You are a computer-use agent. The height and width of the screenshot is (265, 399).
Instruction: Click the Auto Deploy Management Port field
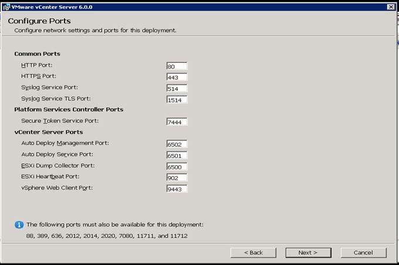pyautogui.click(x=177, y=144)
